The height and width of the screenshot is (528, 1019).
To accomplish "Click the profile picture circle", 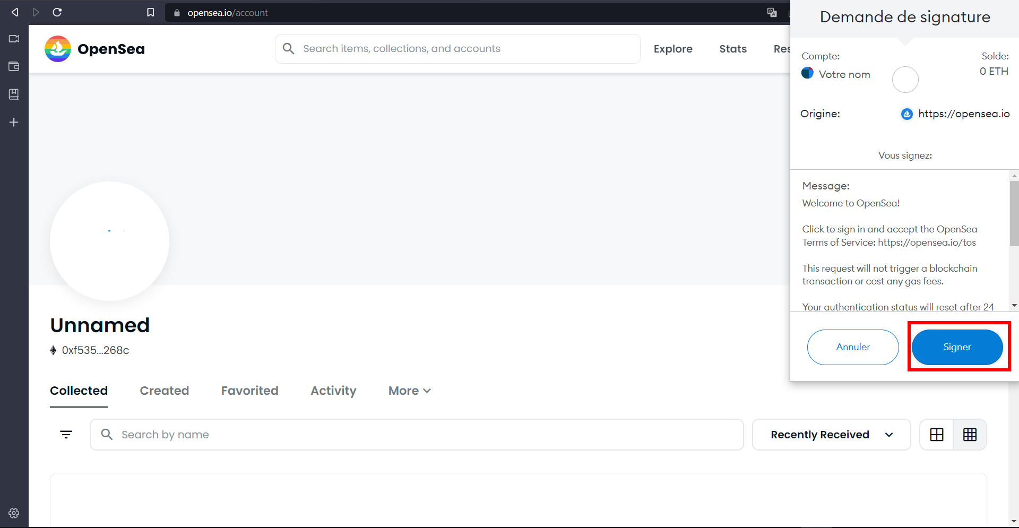I will 109,241.
